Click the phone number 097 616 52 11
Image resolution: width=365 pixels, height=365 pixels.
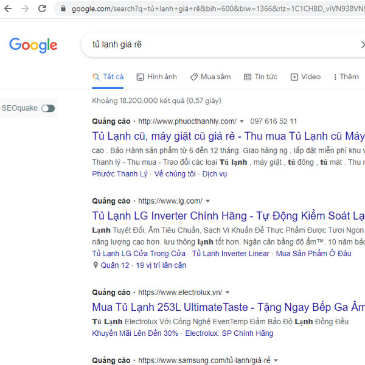coord(274,121)
